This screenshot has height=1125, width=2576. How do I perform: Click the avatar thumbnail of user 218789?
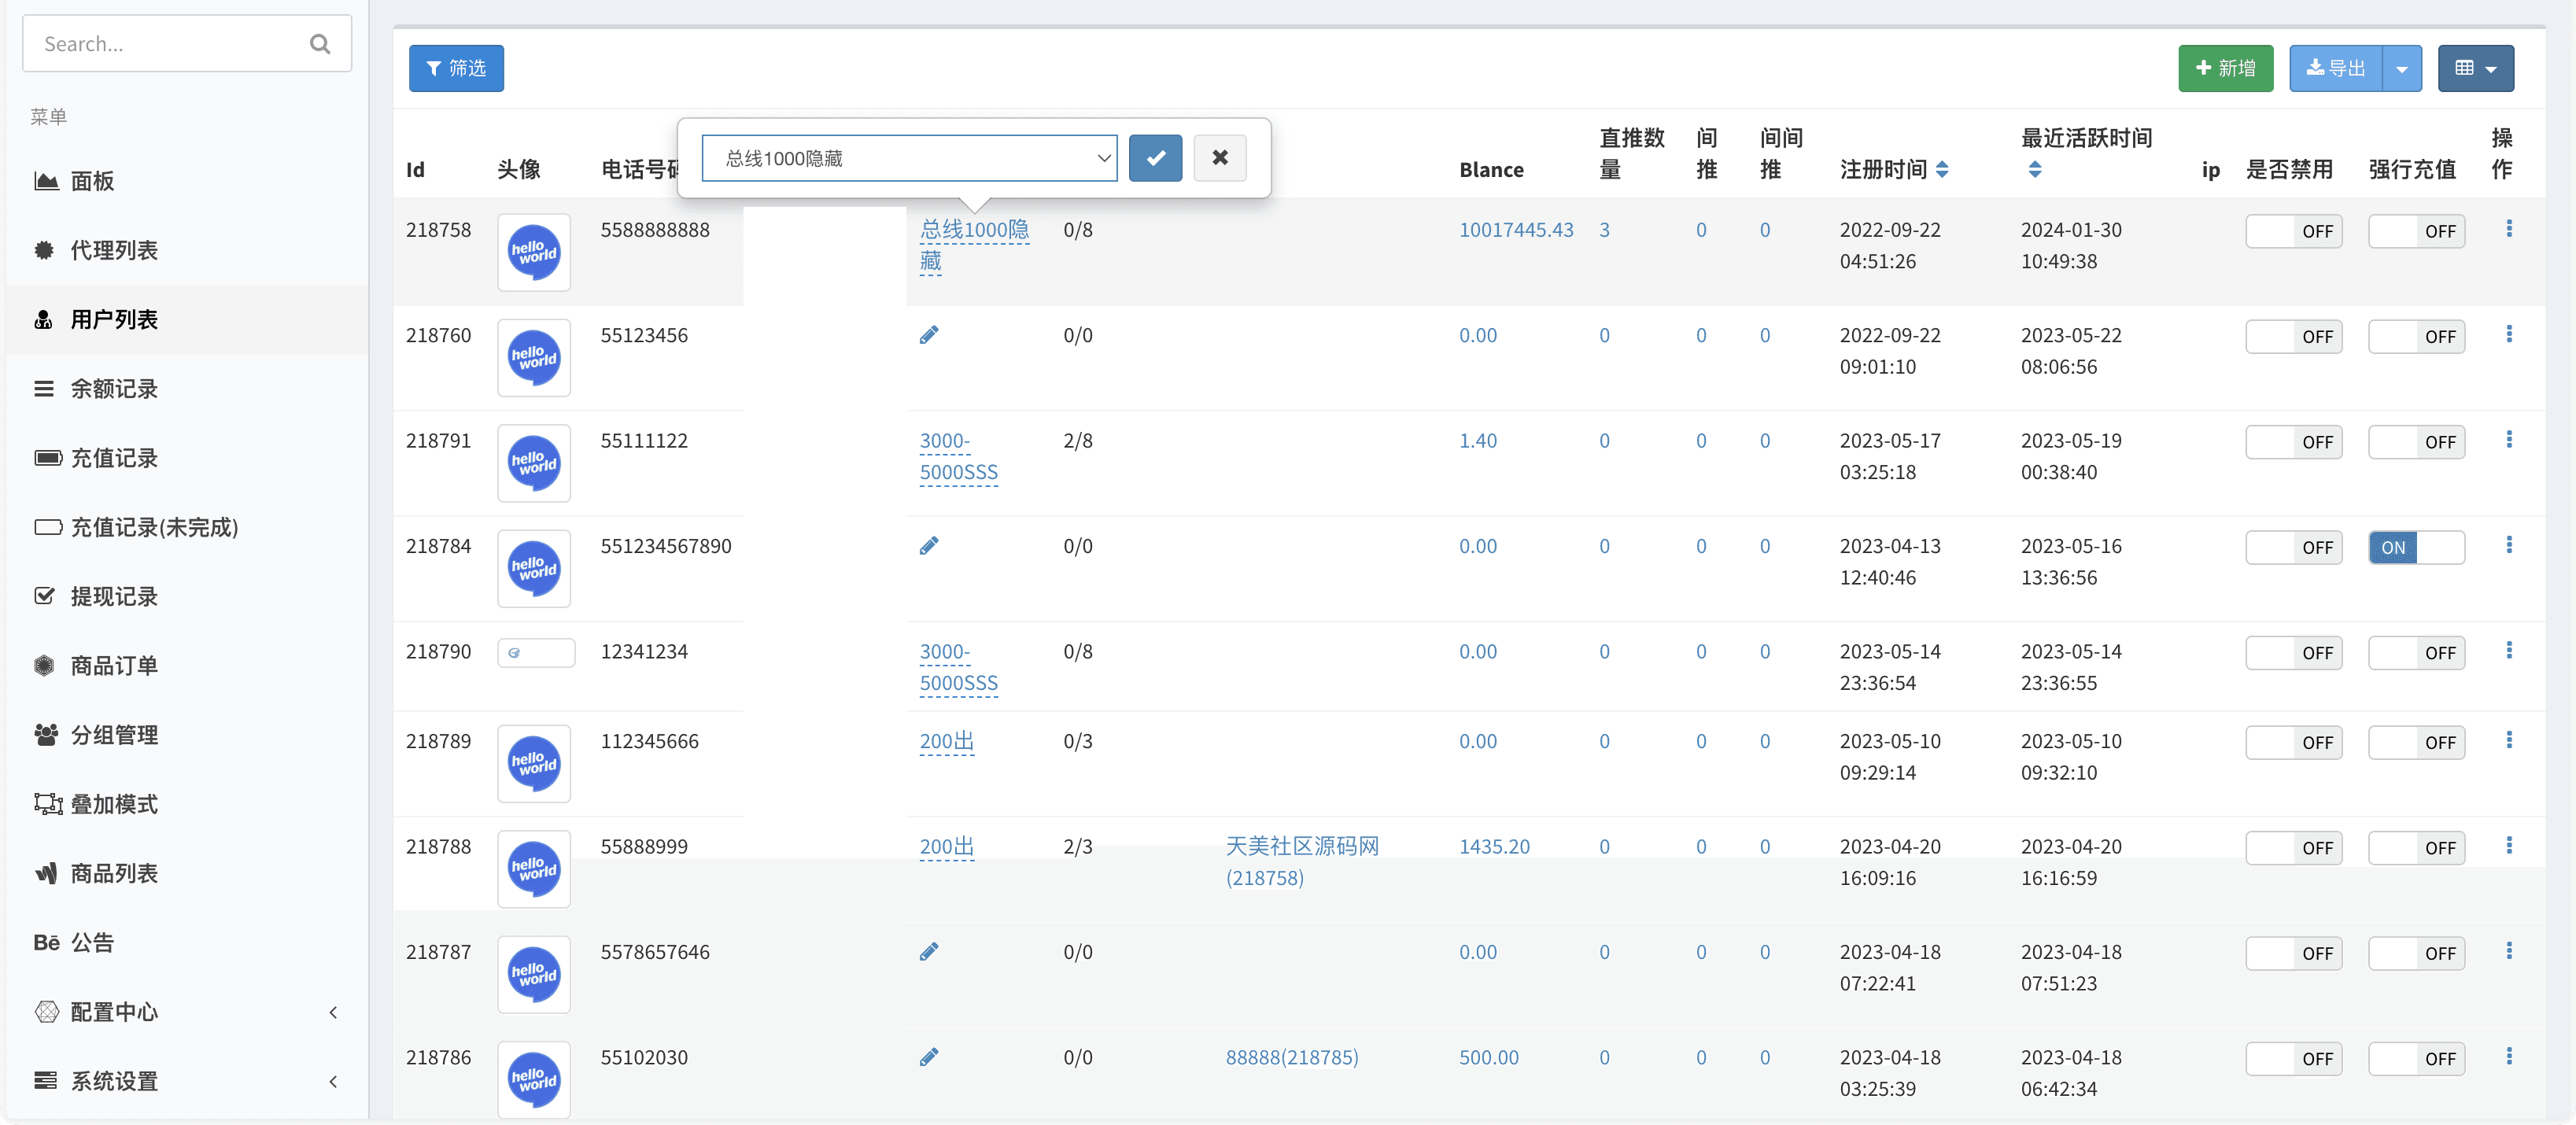pos(534,764)
